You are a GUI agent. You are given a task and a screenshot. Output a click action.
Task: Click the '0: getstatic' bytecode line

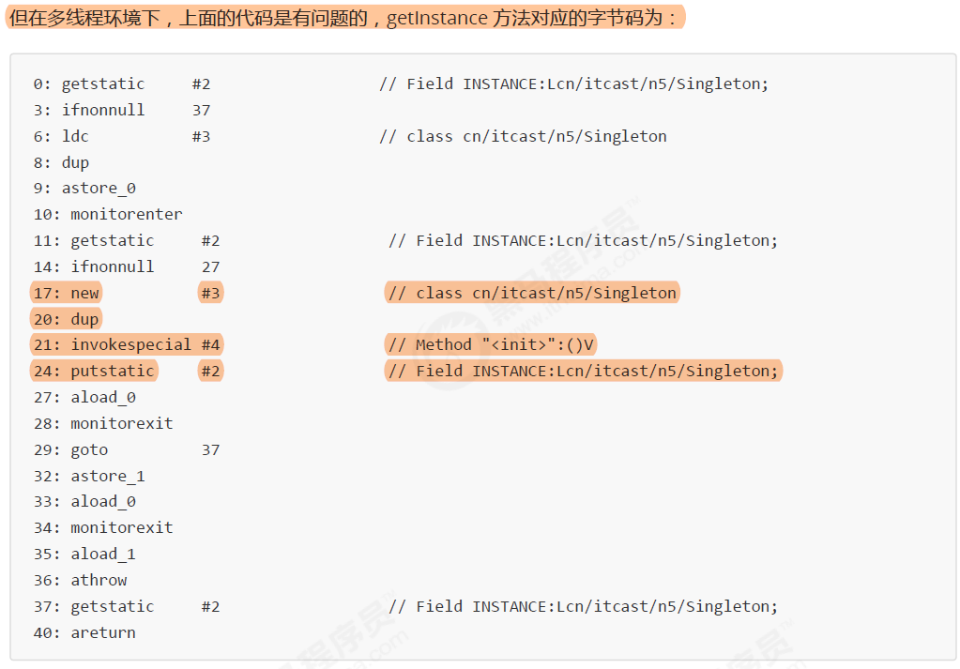pyautogui.click(x=89, y=84)
